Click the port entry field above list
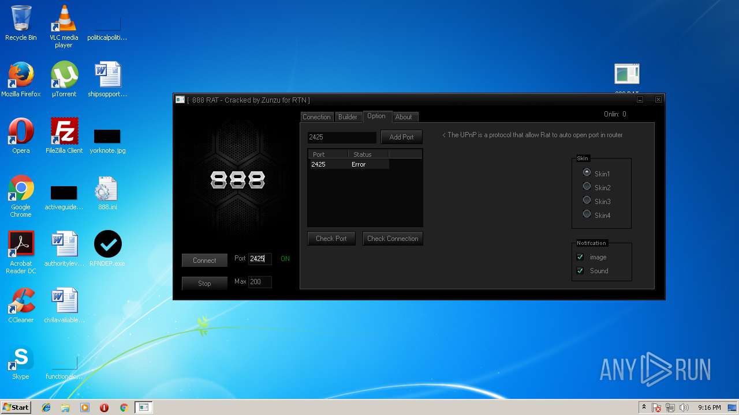 coord(342,137)
